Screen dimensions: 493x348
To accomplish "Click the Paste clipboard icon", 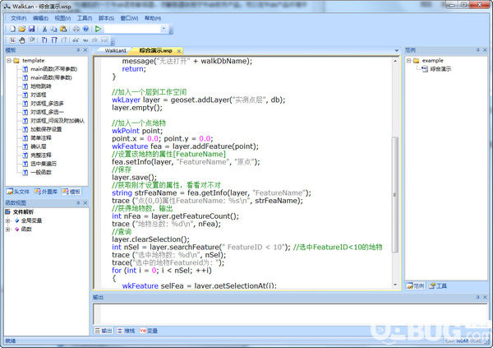I will click(63, 29).
